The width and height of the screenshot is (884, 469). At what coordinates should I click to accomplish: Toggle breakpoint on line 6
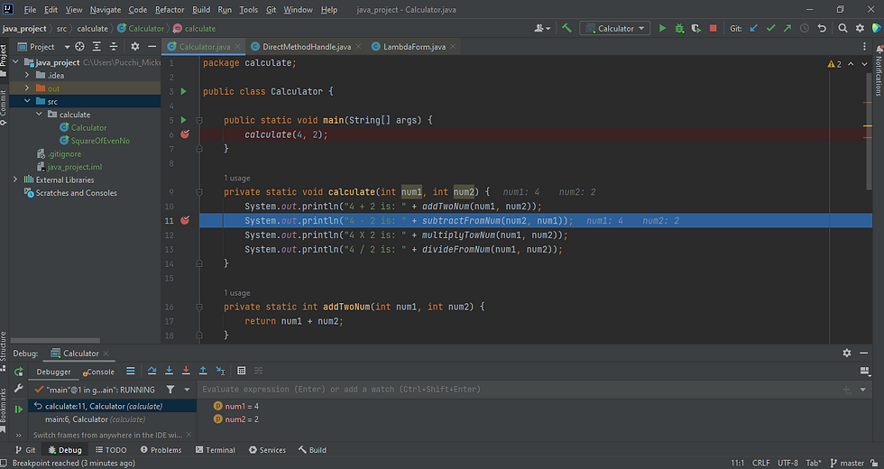(x=185, y=134)
